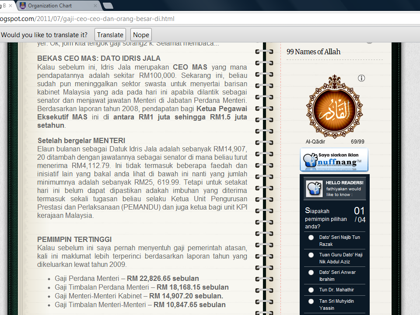Image resolution: width=420 pixels, height=315 pixels.
Task: Select Tuan Guru Dato' Haji Nik Abdul Aziz
Action: [x=311, y=255]
